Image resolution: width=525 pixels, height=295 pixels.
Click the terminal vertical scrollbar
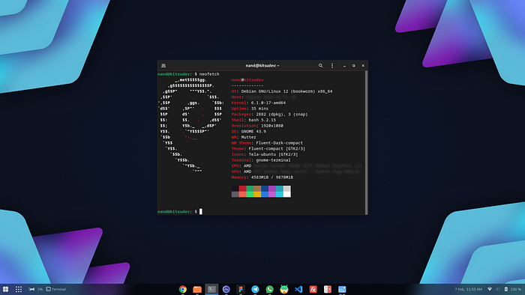[366, 142]
